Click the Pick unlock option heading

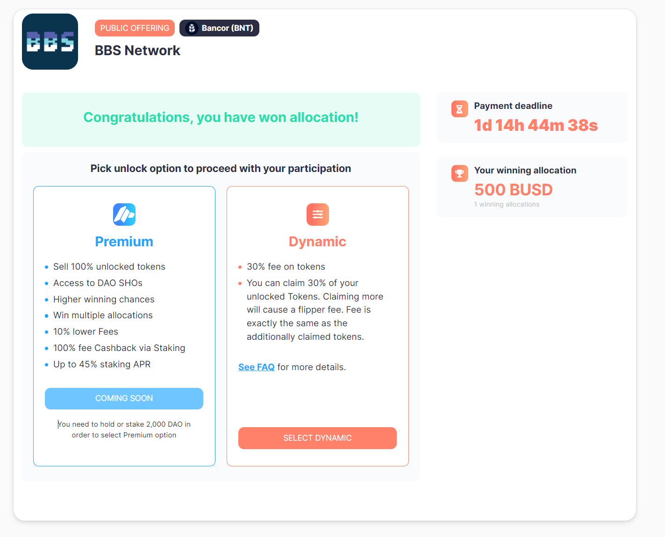221,169
